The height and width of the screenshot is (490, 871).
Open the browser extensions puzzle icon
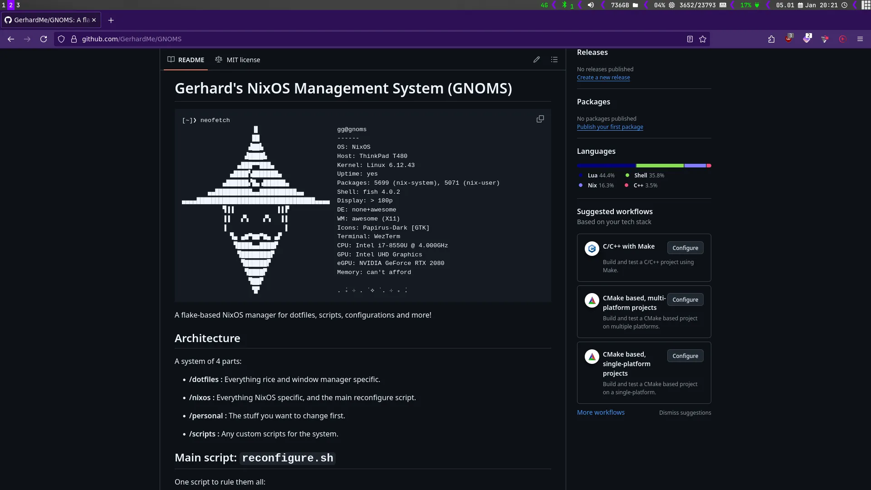(x=771, y=39)
